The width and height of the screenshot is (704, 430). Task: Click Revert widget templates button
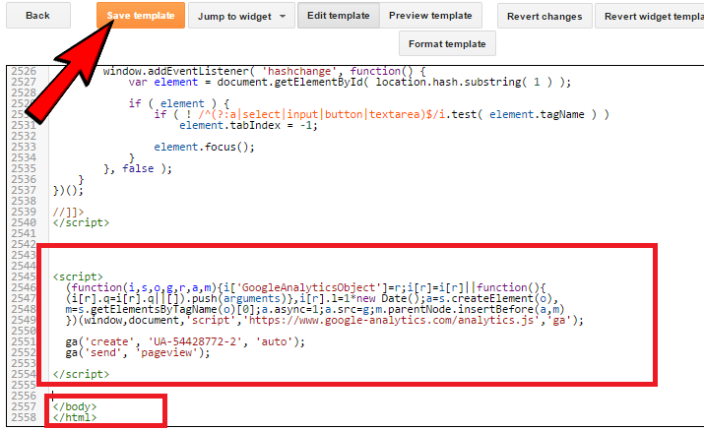coord(650,16)
